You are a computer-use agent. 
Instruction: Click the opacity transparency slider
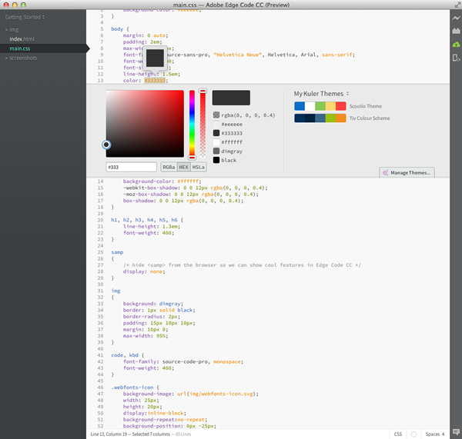coord(203,124)
